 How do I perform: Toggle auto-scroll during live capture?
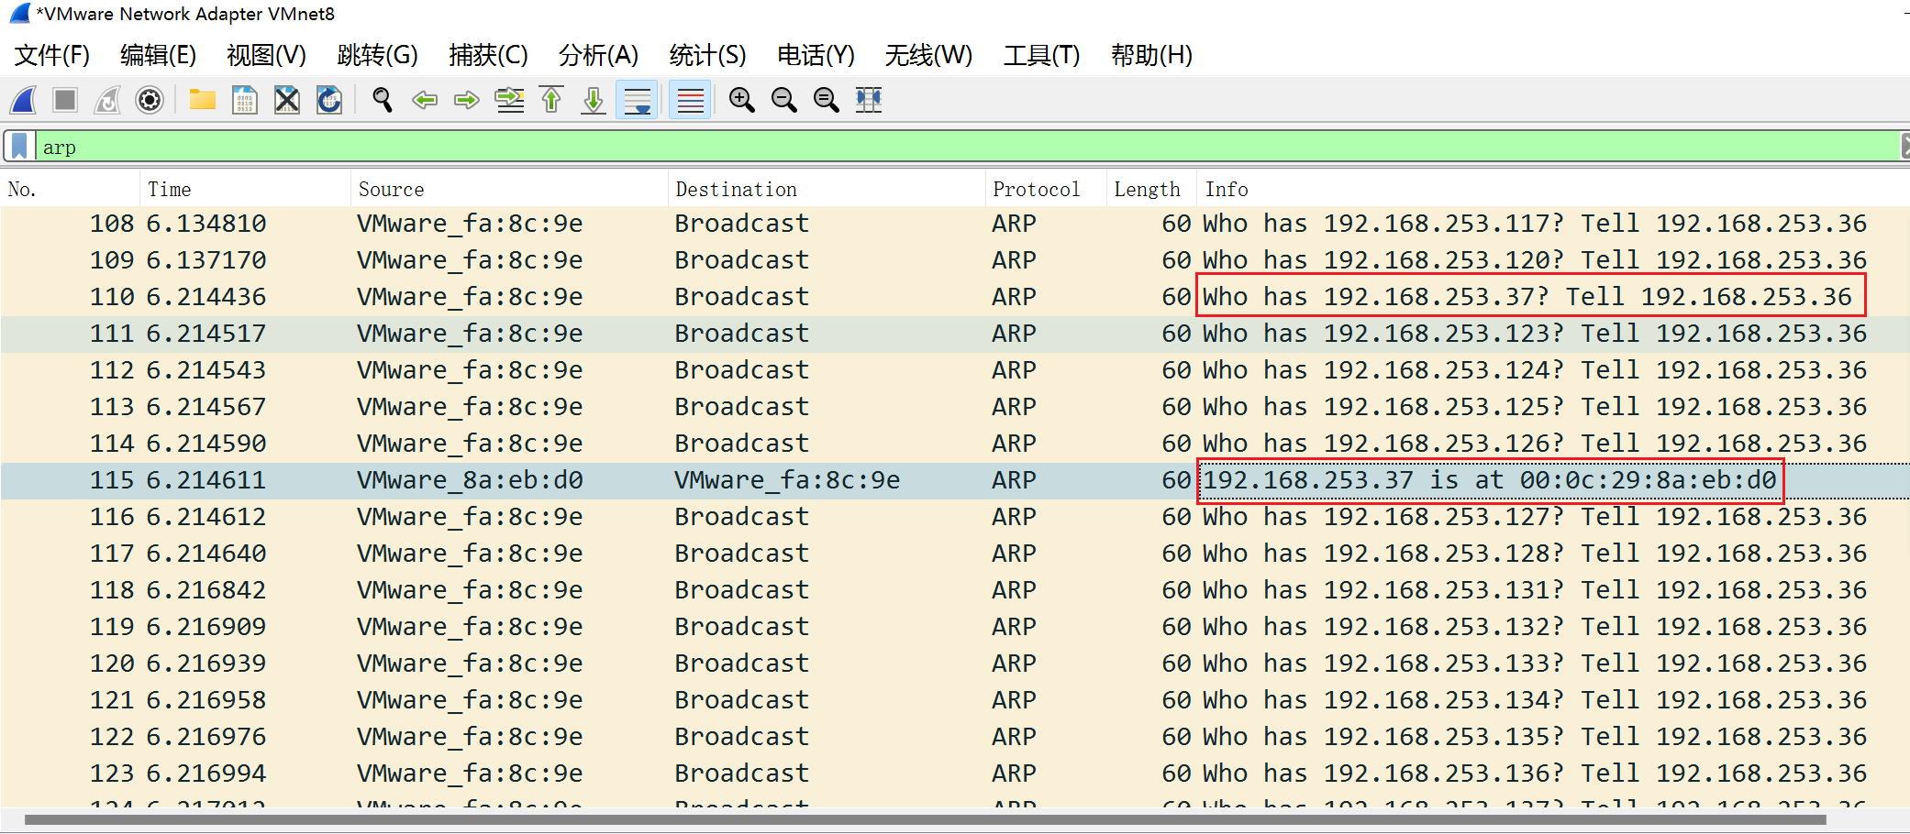coord(637,100)
